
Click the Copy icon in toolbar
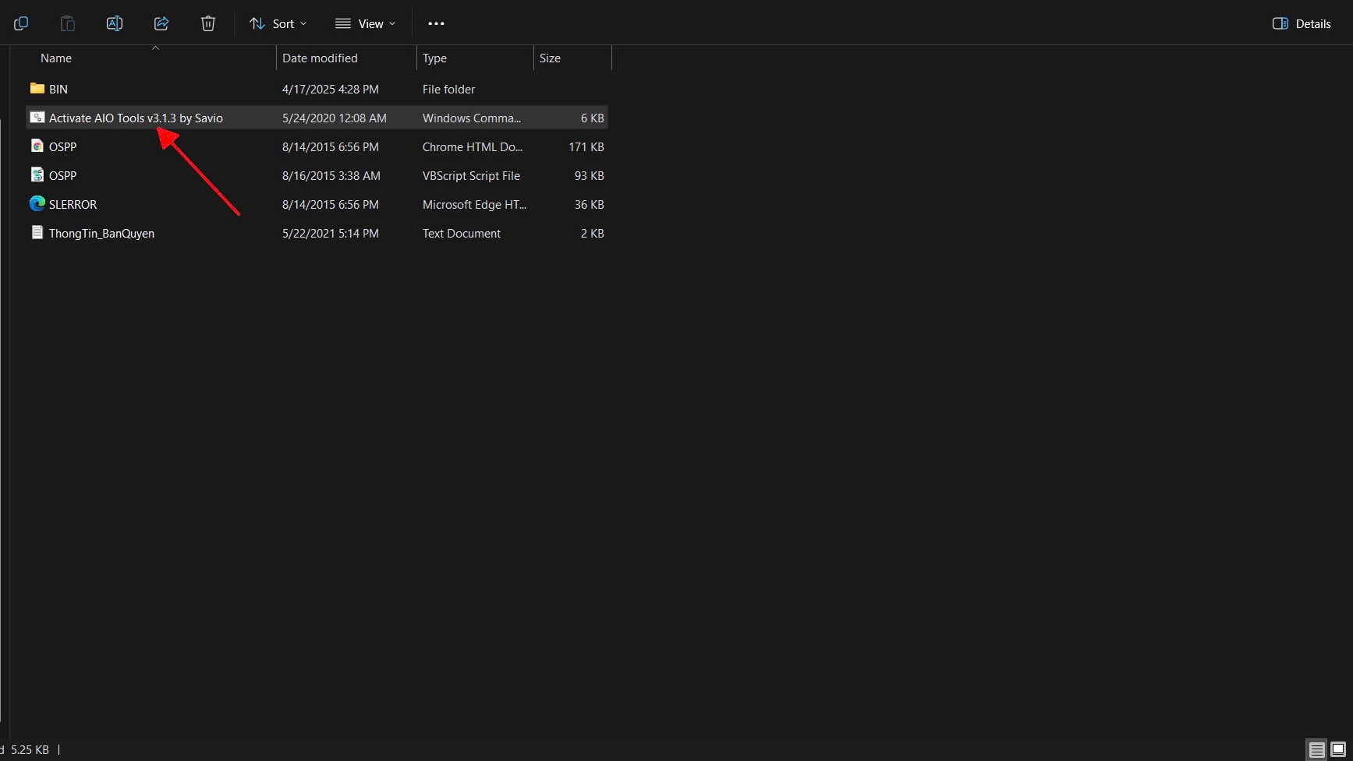point(21,23)
